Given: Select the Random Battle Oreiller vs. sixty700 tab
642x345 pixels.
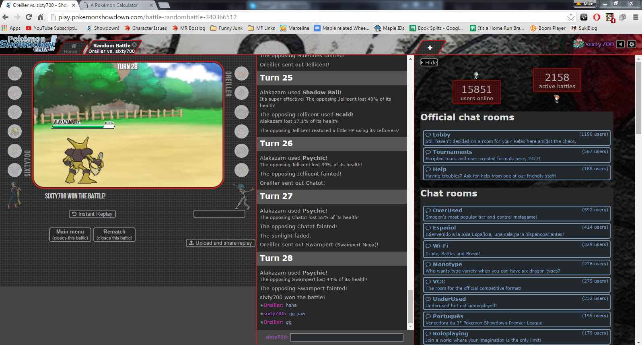Looking at the screenshot, I should pyautogui.click(x=111, y=48).
